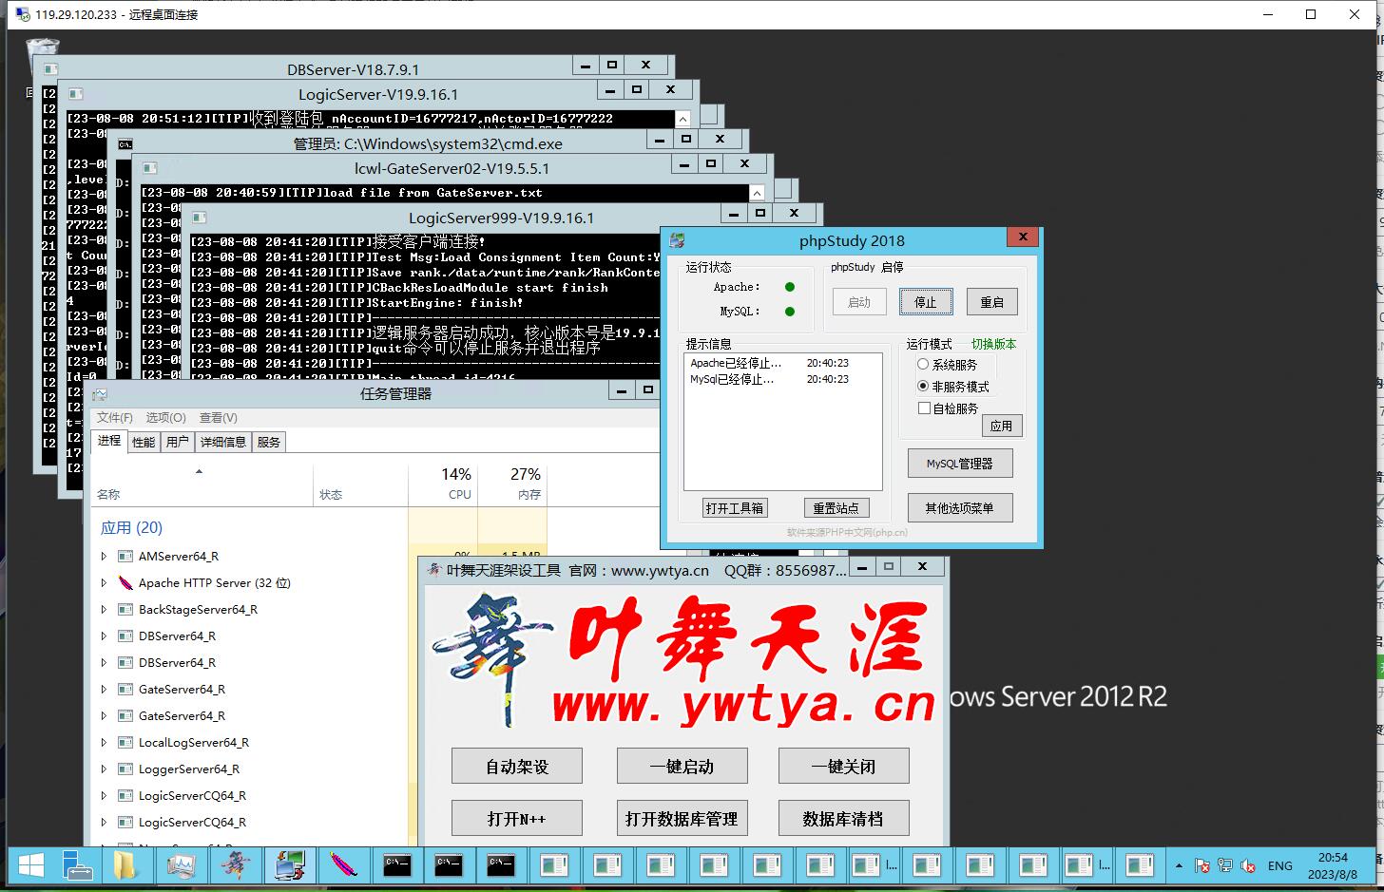Expand the Apache HTTP Server process row
Screen dimensions: 1384x892
coord(104,582)
